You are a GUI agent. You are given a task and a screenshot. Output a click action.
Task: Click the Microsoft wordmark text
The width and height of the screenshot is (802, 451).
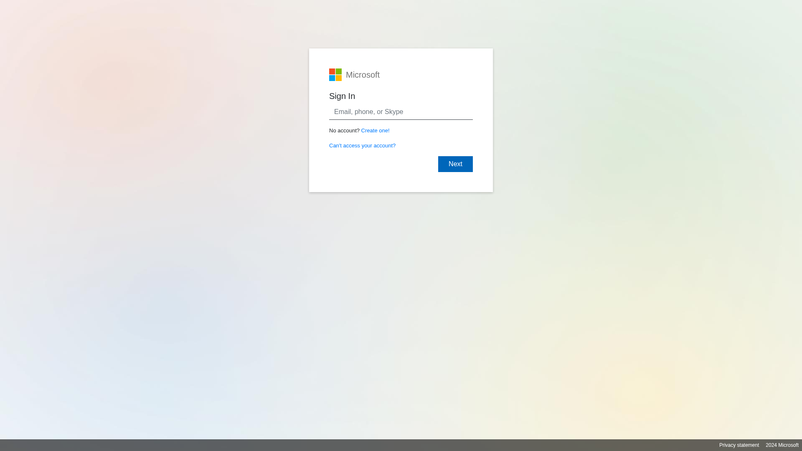click(363, 75)
